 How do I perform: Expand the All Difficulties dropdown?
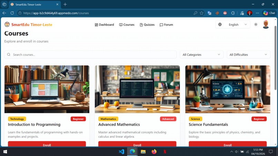pos(248,54)
